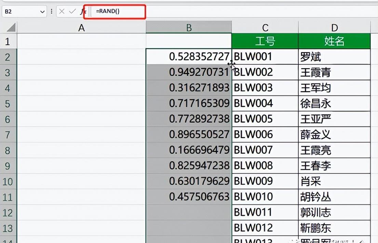Click the BLW001 cell
Viewport: 378px width, 243px height.
(x=265, y=57)
